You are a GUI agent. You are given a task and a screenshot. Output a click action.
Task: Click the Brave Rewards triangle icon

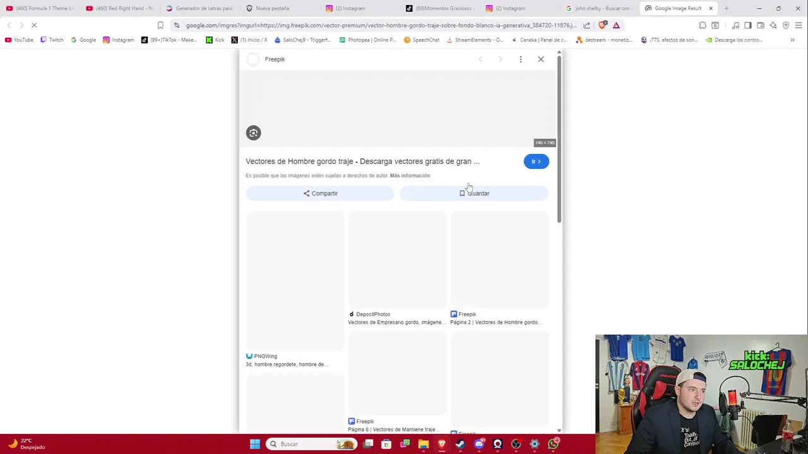click(x=616, y=25)
